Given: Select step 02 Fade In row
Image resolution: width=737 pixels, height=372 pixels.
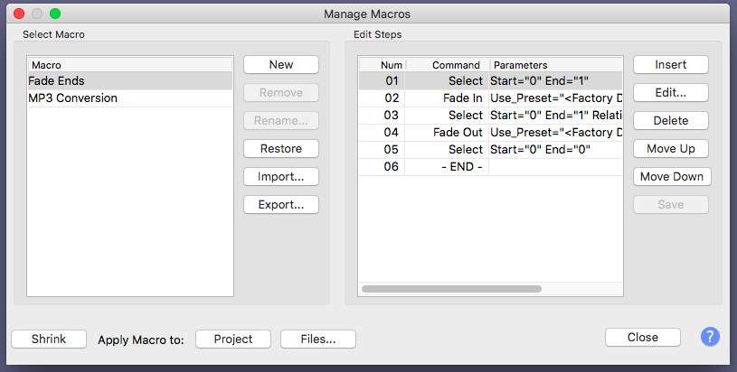Looking at the screenshot, I should [488, 98].
